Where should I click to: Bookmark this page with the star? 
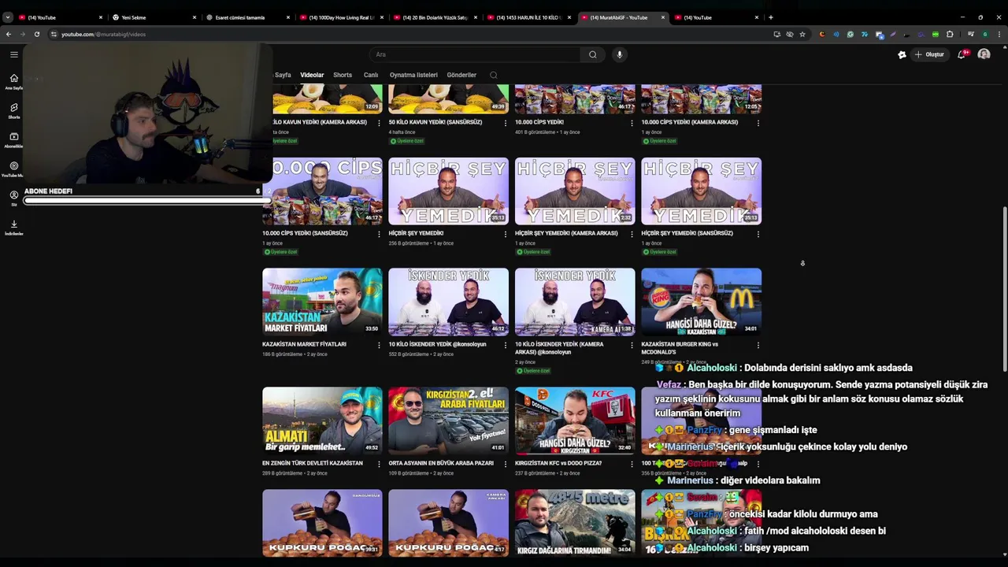point(802,34)
